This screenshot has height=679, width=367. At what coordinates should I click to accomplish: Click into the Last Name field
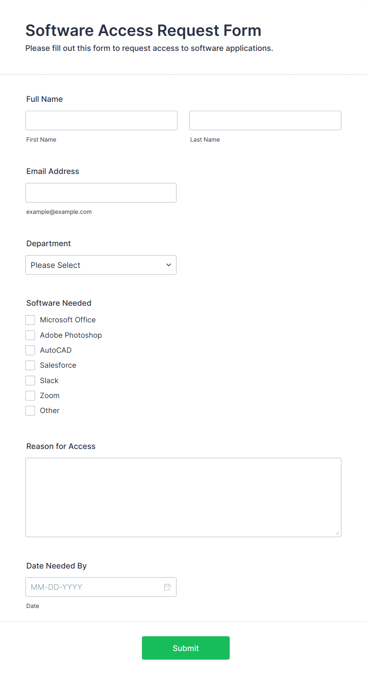coord(265,120)
